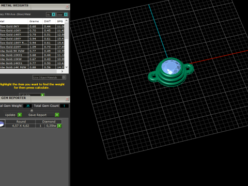This screenshot has width=248, height=186.
Task: Select the White Gold:9K PdW row
Action: point(32,51)
